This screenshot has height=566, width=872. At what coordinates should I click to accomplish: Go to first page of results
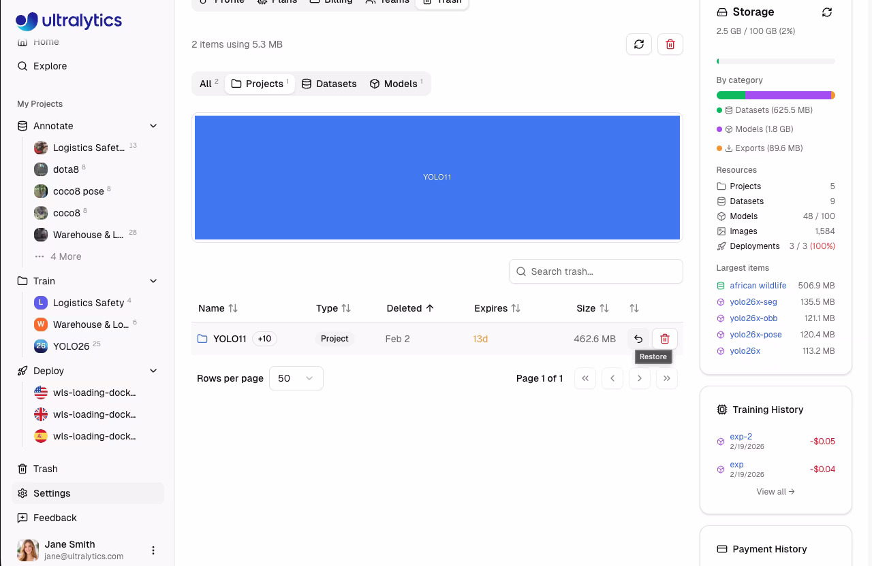tap(585, 378)
